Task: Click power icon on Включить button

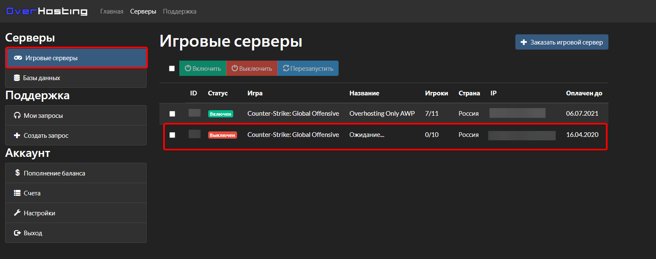Action: click(x=188, y=68)
